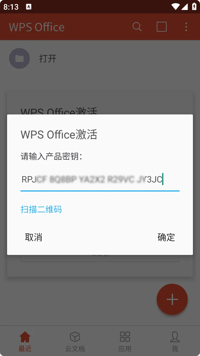Switch to the 云文档 tab label
Image resolution: width=200 pixels, height=356 pixels.
(75, 349)
